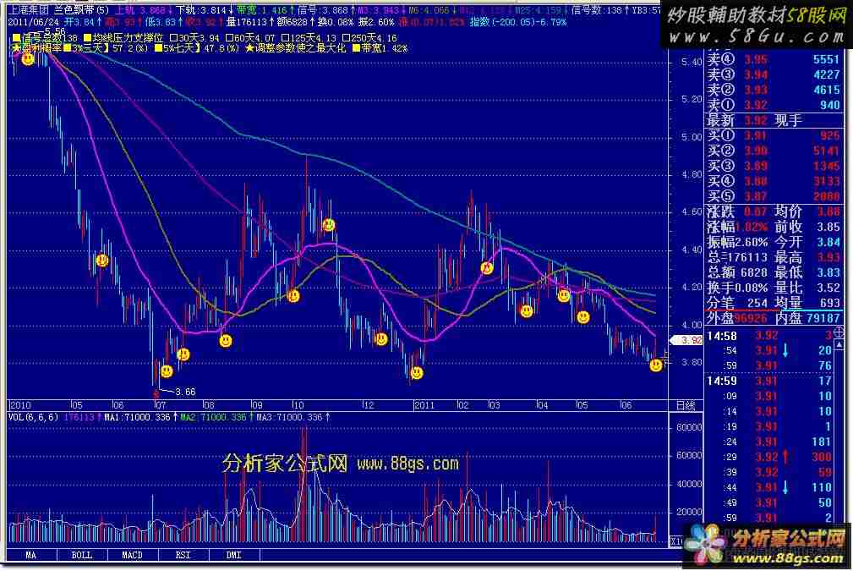The height and width of the screenshot is (571, 853).
Task: Switch to the MA indicator tab
Action: 31,555
